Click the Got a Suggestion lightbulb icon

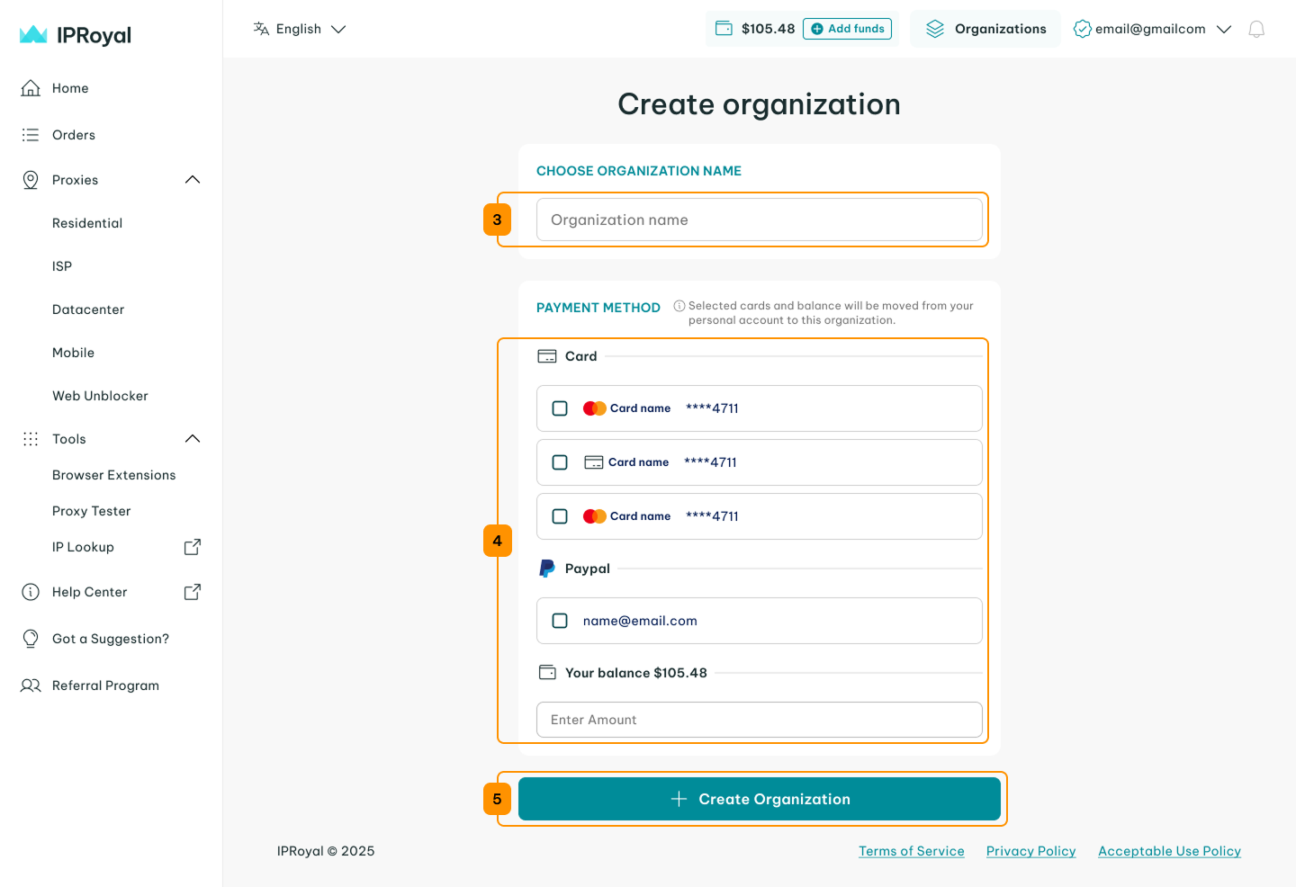coord(31,639)
